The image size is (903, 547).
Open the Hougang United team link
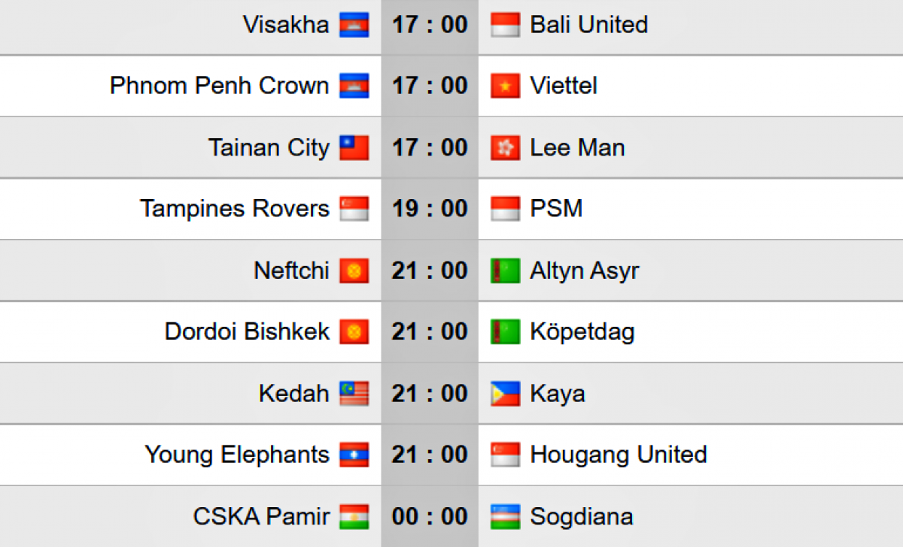point(618,455)
